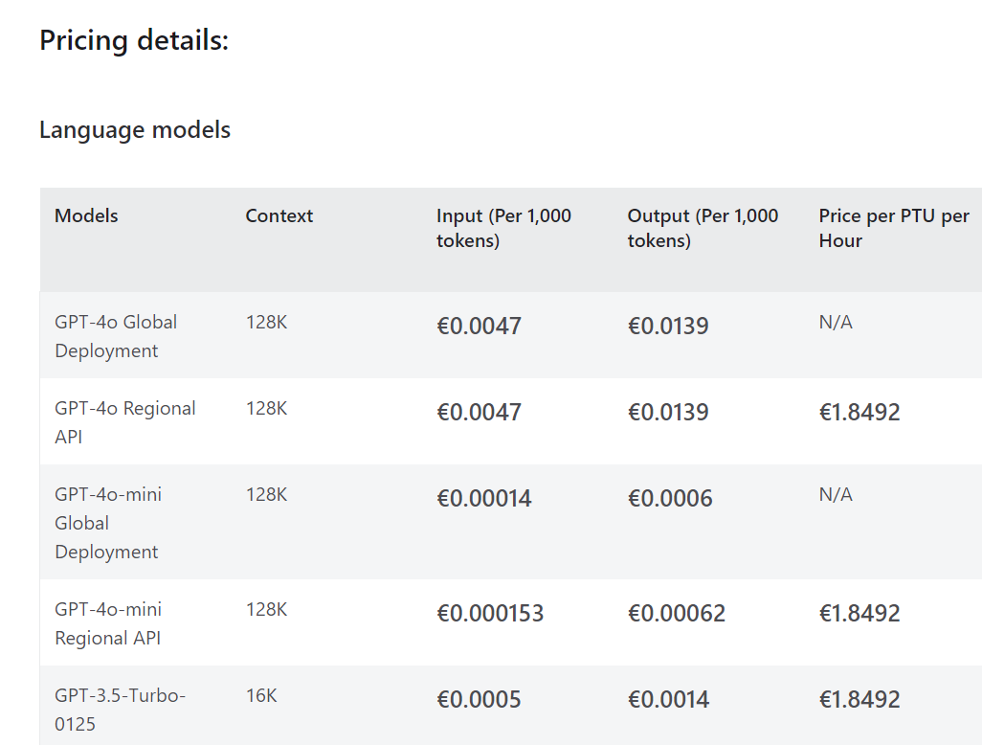Screen dimensions: 982x745
Task: Select the GPT-4o Global Deployment model name
Action: click(116, 336)
